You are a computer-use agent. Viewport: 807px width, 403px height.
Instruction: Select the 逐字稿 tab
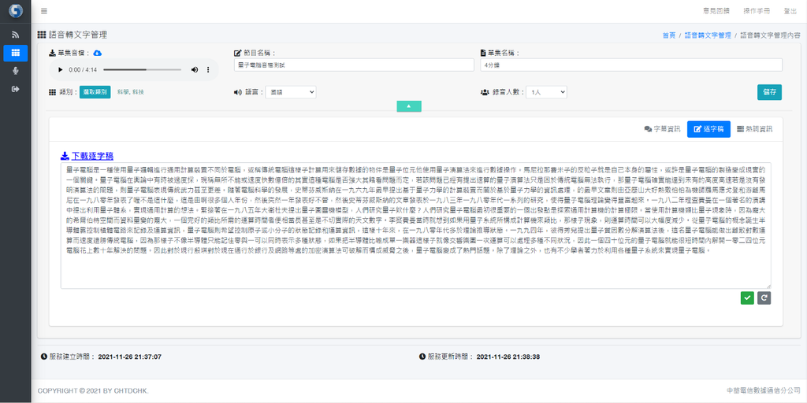708,129
